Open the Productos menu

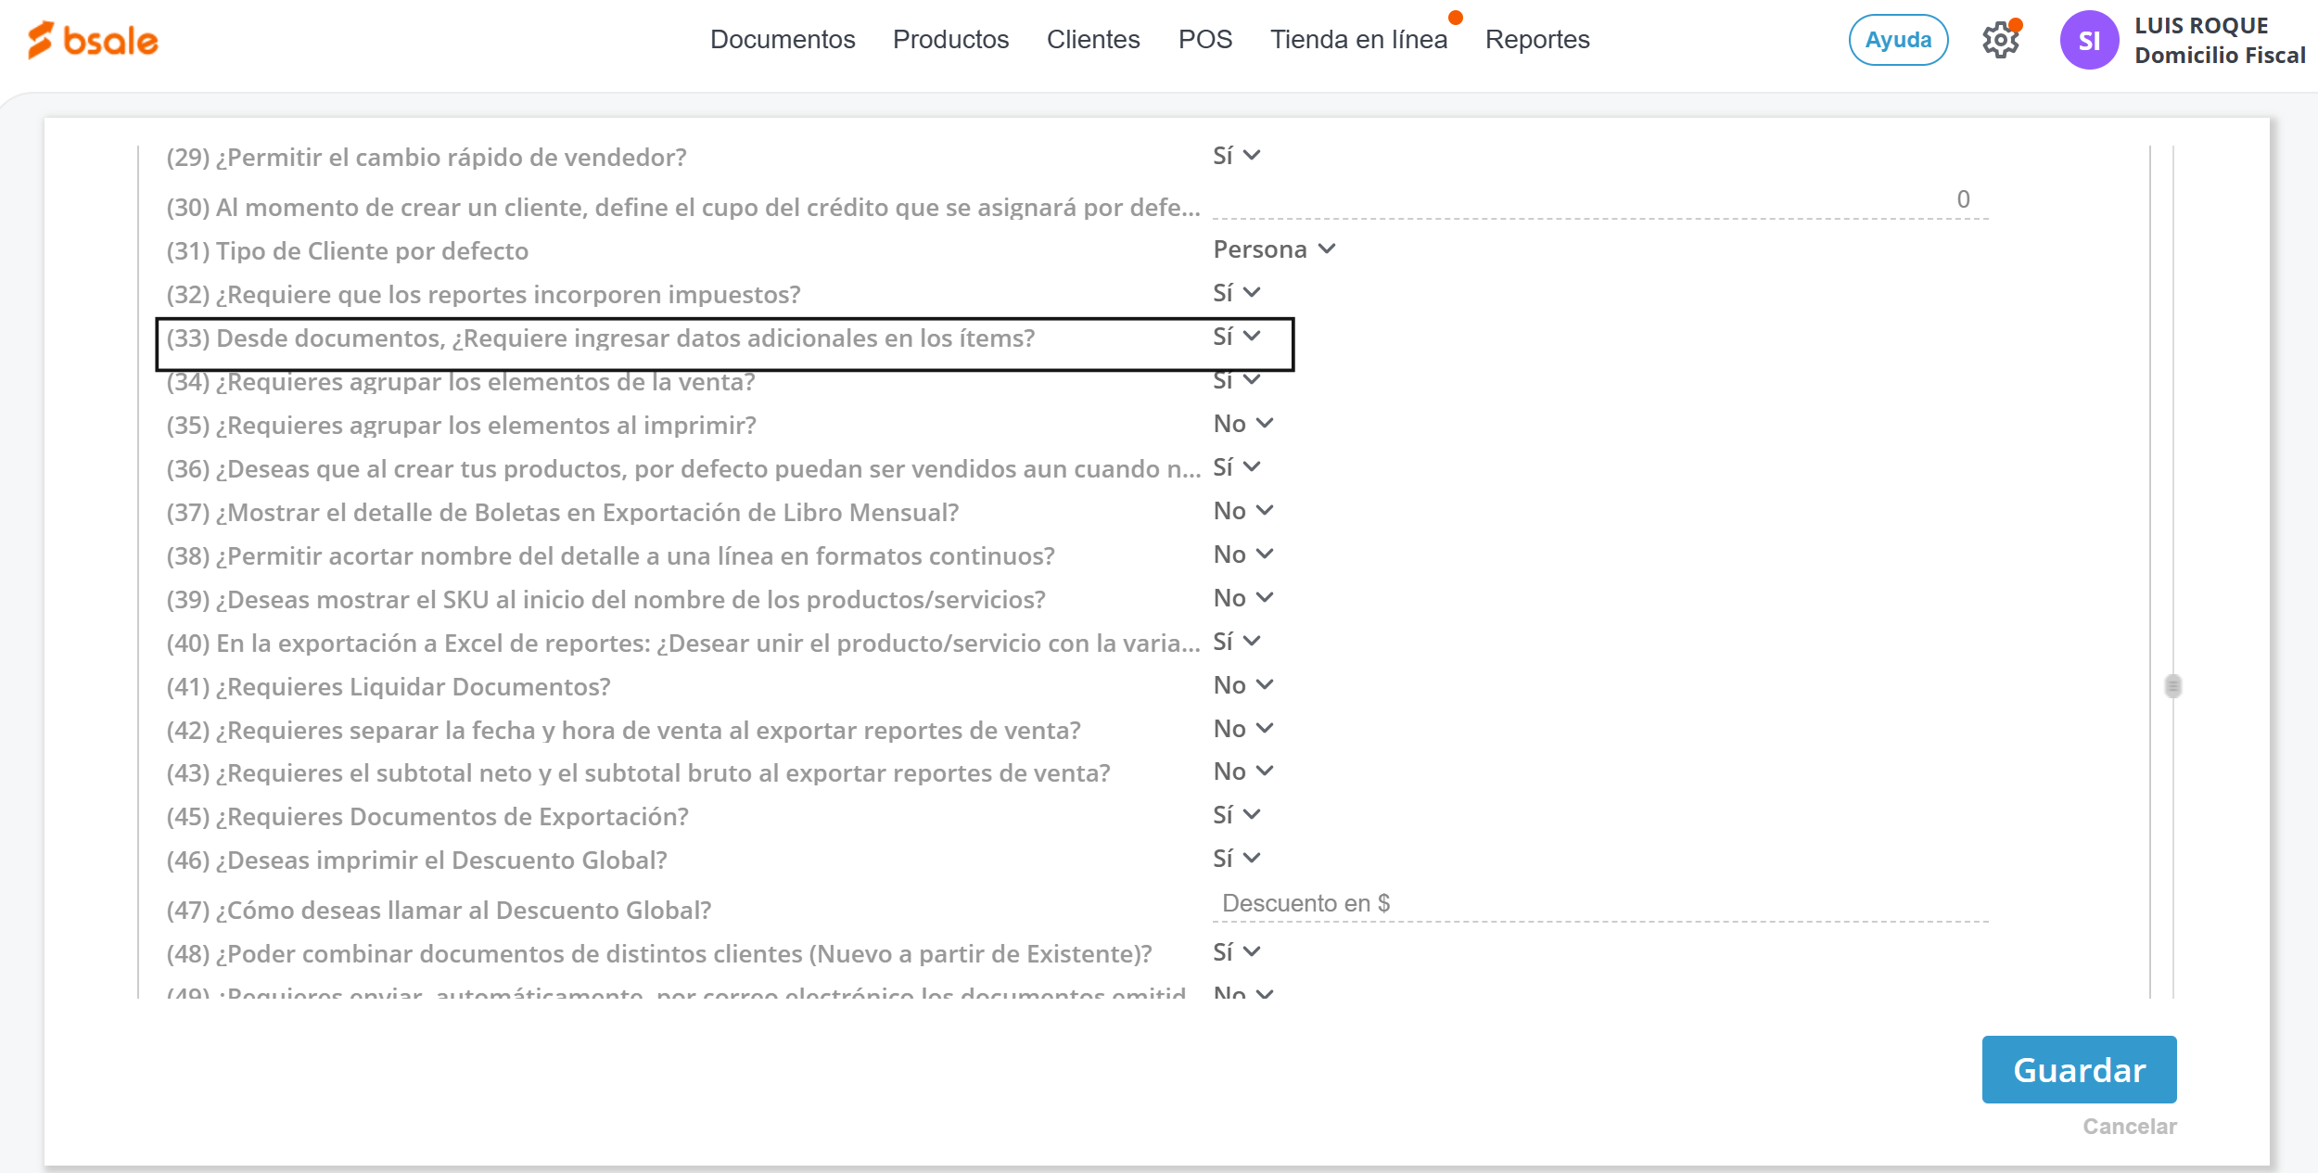coord(950,40)
